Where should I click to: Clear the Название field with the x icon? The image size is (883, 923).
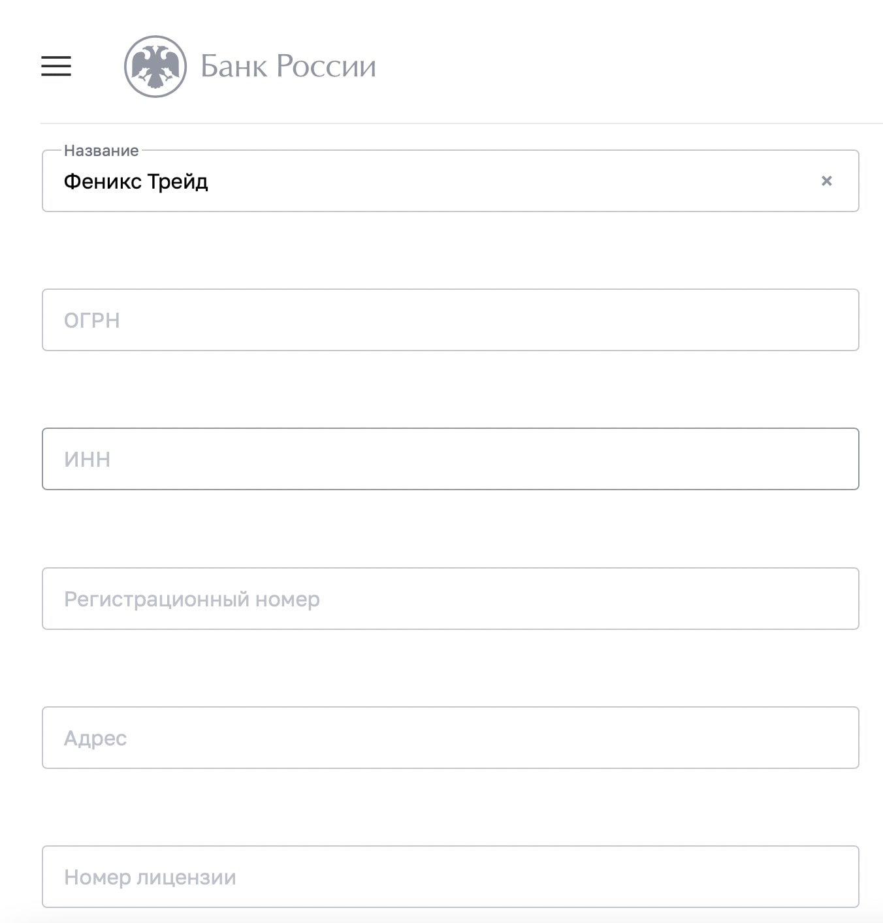click(x=827, y=181)
